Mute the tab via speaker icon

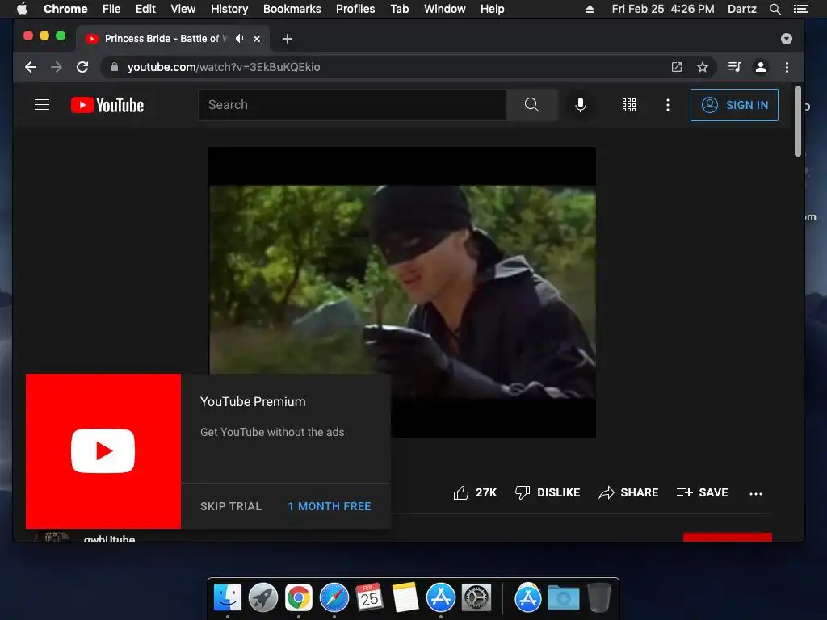[240, 39]
